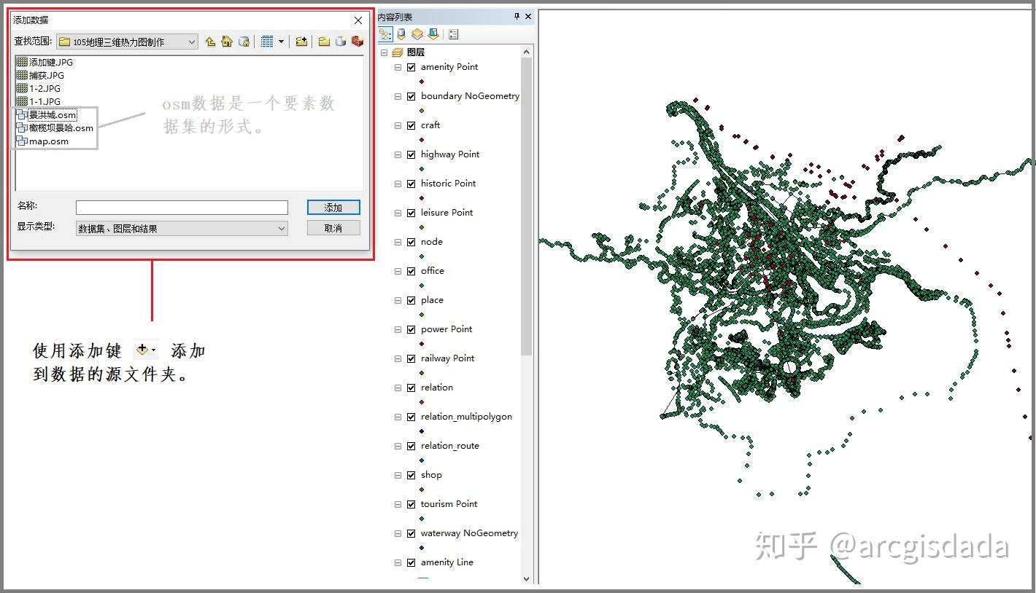Select 景洪城.osm in the file list
This screenshot has height=593, width=1036.
tap(51, 114)
